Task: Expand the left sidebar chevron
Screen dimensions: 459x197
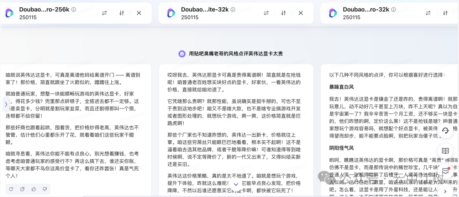Action: [x=6, y=105]
